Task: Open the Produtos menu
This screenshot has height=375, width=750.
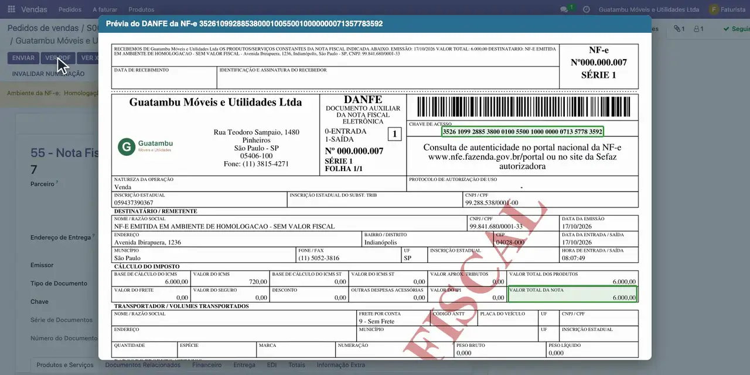Action: click(x=141, y=9)
